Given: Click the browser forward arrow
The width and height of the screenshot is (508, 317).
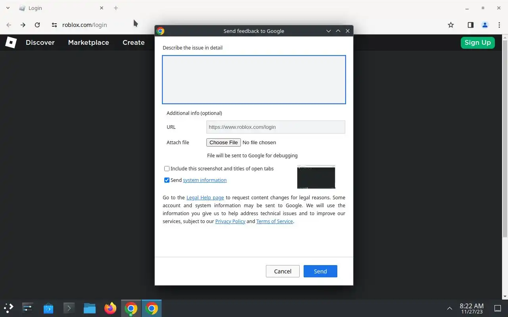Looking at the screenshot, I should click(x=23, y=25).
